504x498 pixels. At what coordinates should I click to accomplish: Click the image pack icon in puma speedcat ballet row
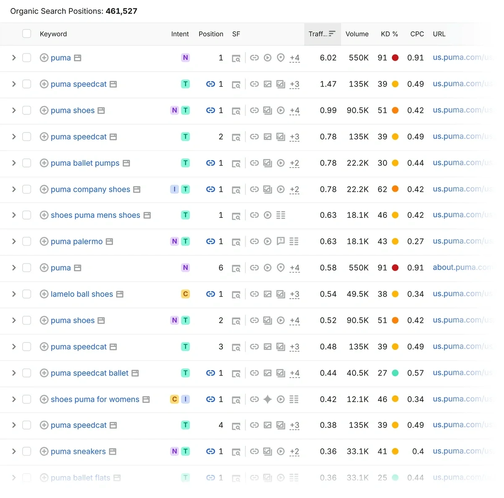281,373
